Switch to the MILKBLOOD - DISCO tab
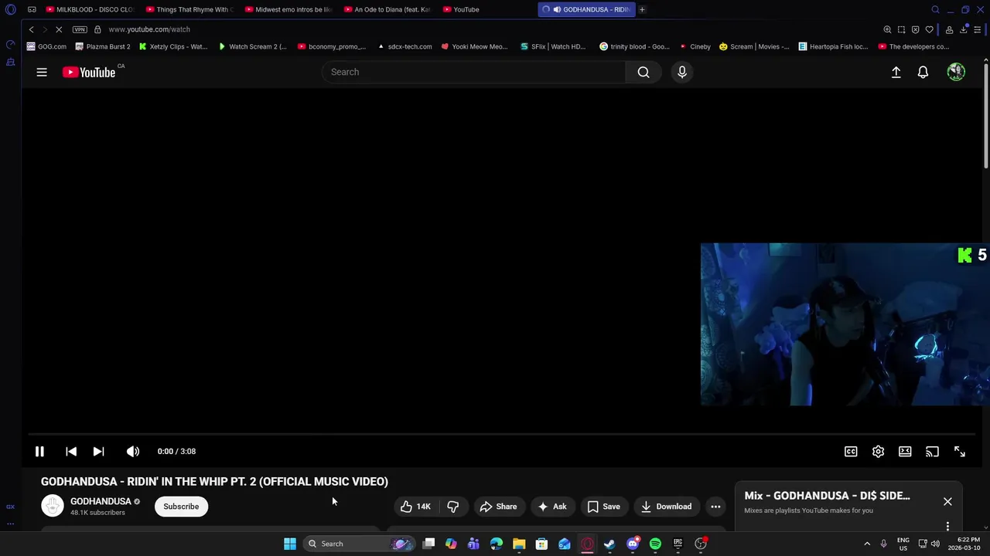This screenshot has width=990, height=556. 89,9
